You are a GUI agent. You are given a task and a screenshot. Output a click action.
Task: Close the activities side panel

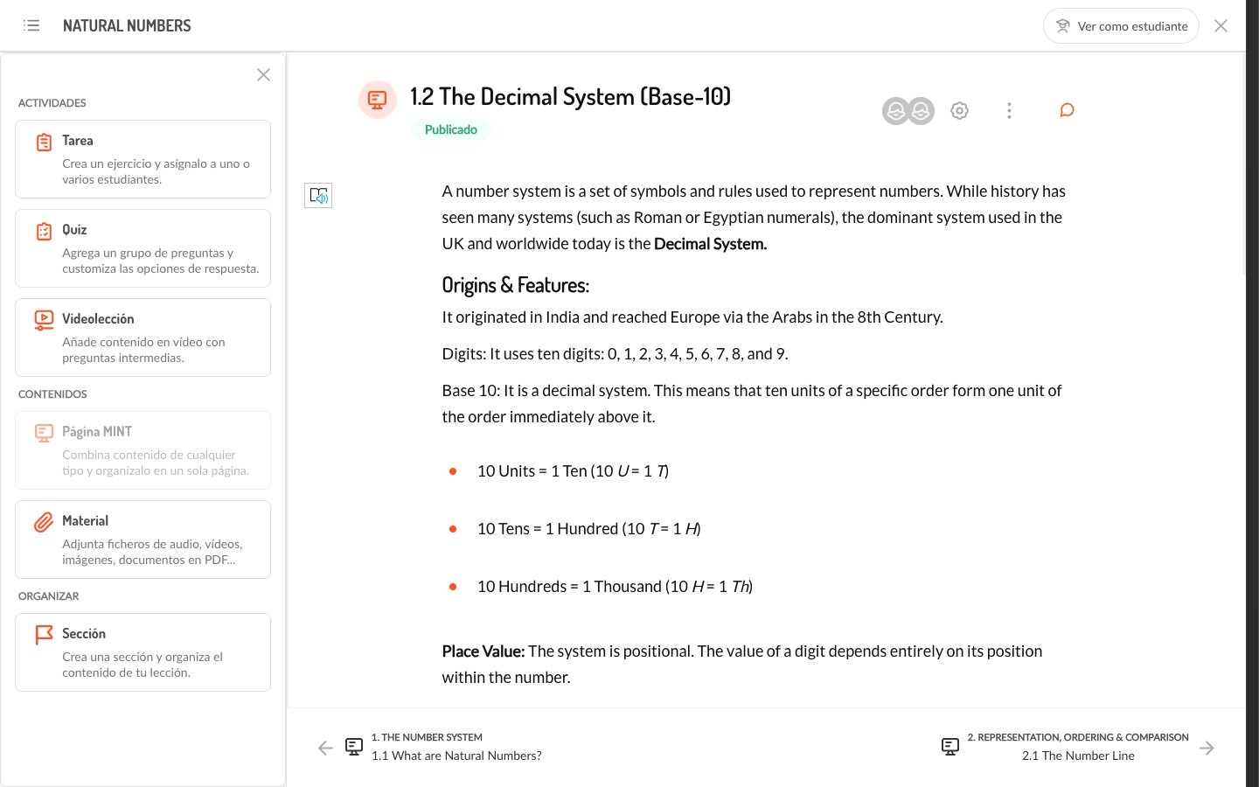point(263,74)
